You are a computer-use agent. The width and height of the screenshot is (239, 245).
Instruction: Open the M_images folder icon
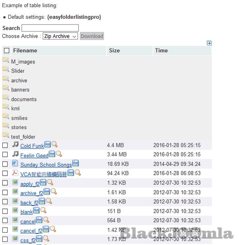(6, 60)
